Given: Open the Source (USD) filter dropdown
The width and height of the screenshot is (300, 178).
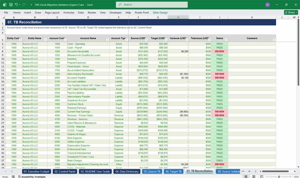Looking at the screenshot, I should 146,40.
